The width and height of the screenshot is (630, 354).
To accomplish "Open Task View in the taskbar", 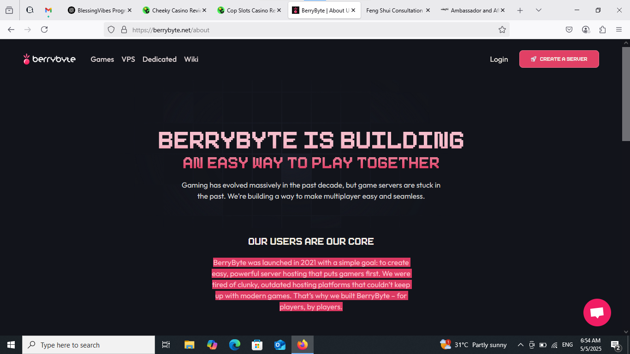I will tap(166, 345).
